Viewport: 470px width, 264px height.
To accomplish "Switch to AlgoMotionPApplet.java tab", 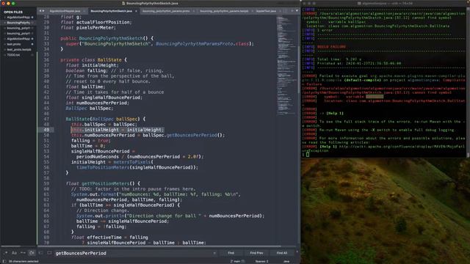I will coord(65,11).
